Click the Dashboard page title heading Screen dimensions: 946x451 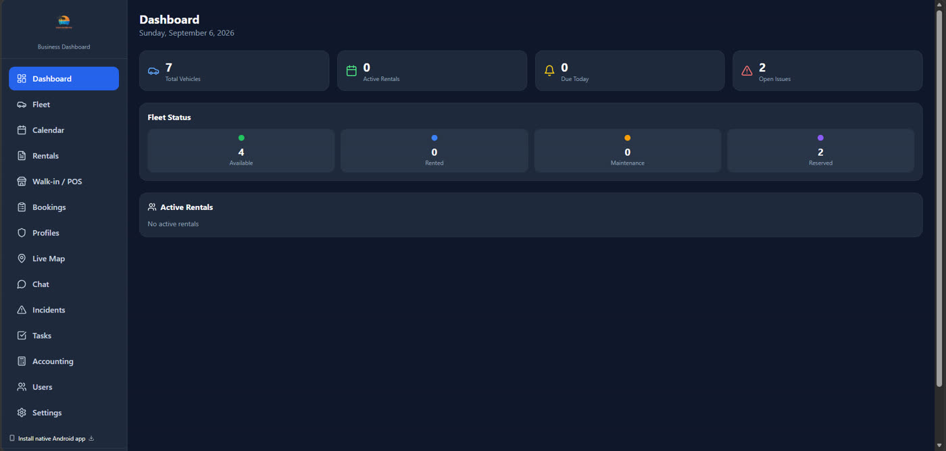[x=170, y=20]
